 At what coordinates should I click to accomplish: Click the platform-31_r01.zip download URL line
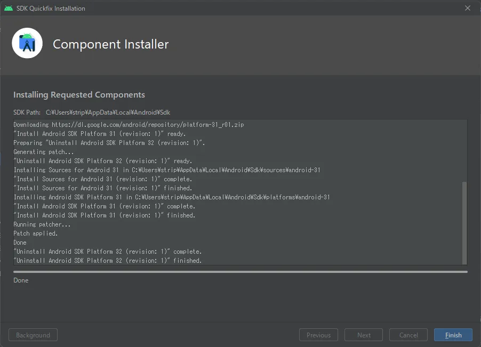pyautogui.click(x=129, y=125)
